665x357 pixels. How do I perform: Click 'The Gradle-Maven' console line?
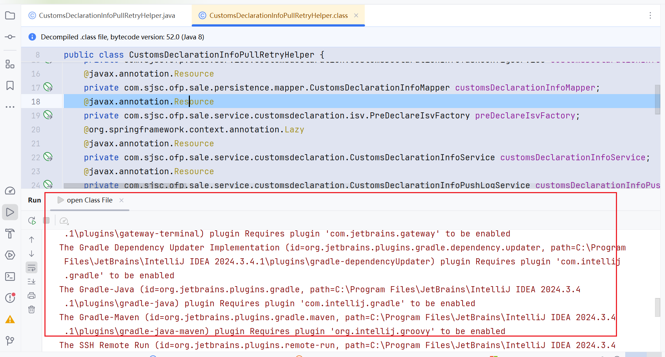point(337,317)
